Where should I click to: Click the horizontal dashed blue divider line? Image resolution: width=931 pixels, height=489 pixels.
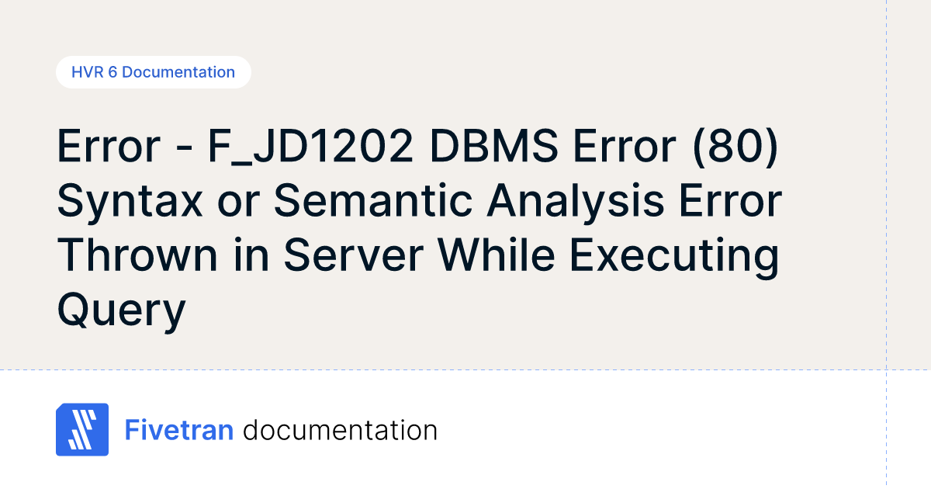point(465,369)
